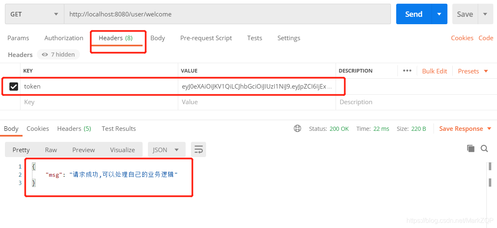
Task: Open the response Headers (5) tab
Action: tap(74, 128)
